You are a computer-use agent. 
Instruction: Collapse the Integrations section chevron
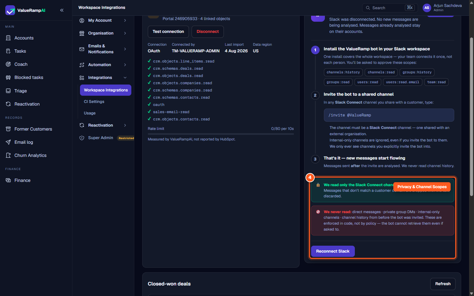[125, 78]
